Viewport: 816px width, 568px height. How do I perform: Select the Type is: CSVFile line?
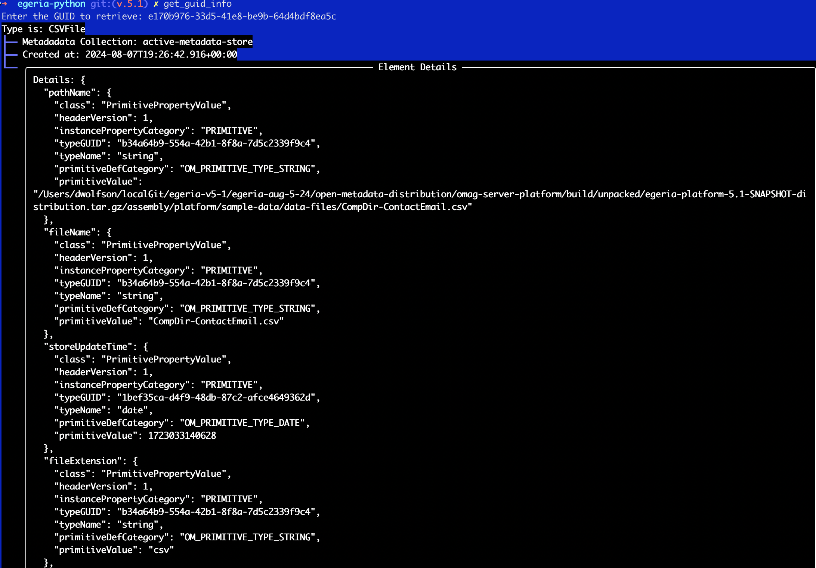pos(43,29)
